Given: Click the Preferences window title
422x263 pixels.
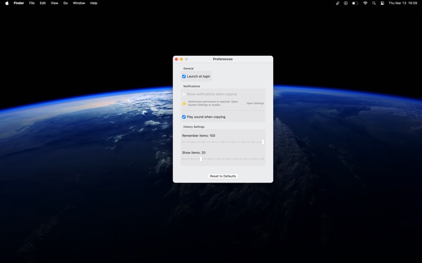Looking at the screenshot, I should click(x=223, y=59).
